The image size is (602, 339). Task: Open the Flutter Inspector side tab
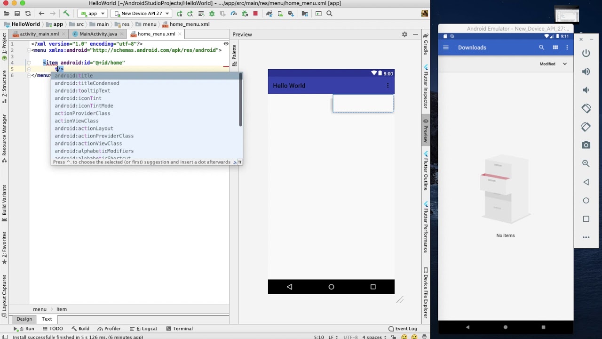[426, 87]
